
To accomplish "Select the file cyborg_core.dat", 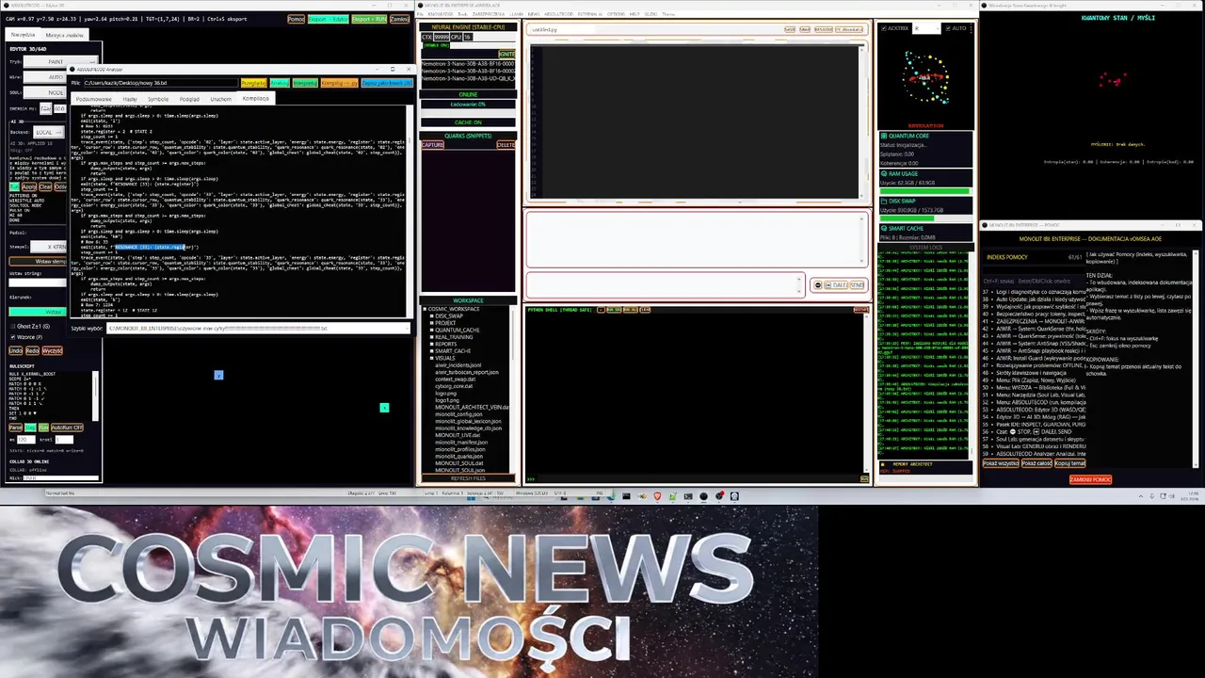I will (454, 386).
